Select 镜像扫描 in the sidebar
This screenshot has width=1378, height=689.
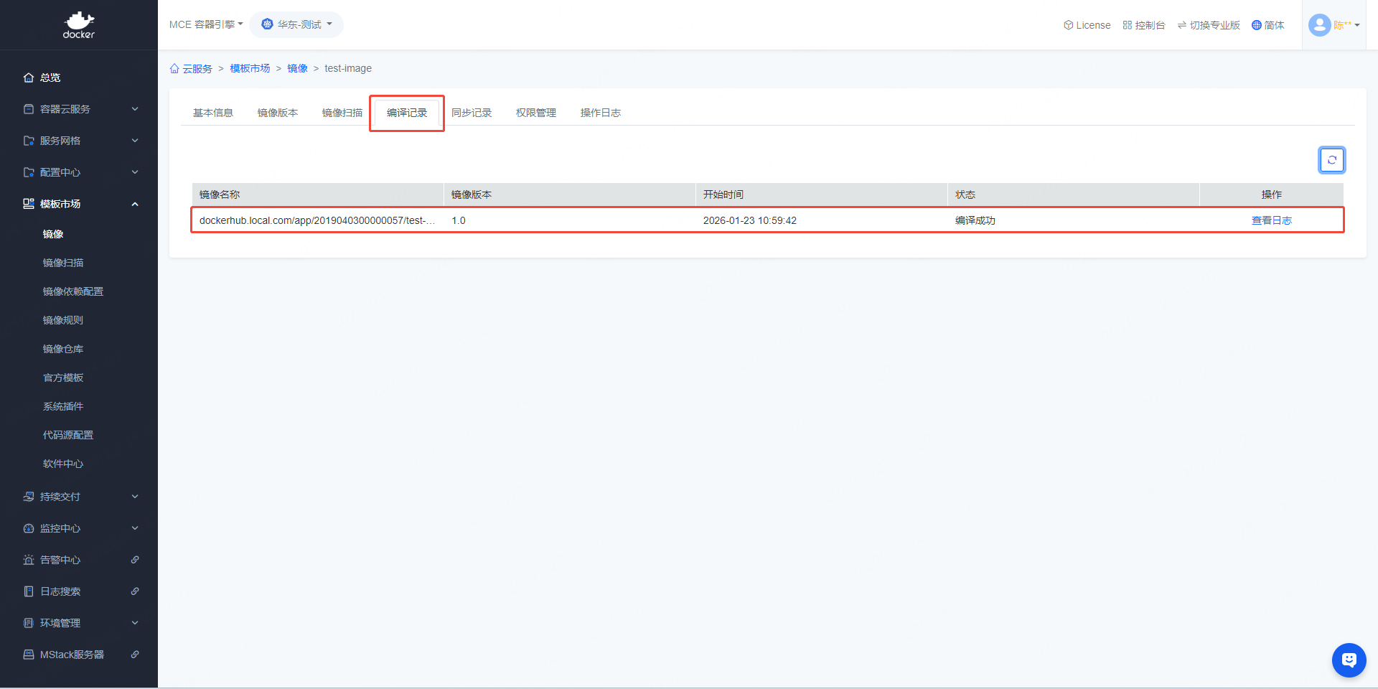click(x=63, y=263)
